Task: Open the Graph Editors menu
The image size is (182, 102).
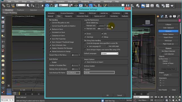Action: coord(73,1)
